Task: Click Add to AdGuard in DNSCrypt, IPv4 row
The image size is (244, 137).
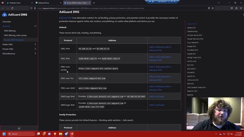Action: click(x=156, y=96)
